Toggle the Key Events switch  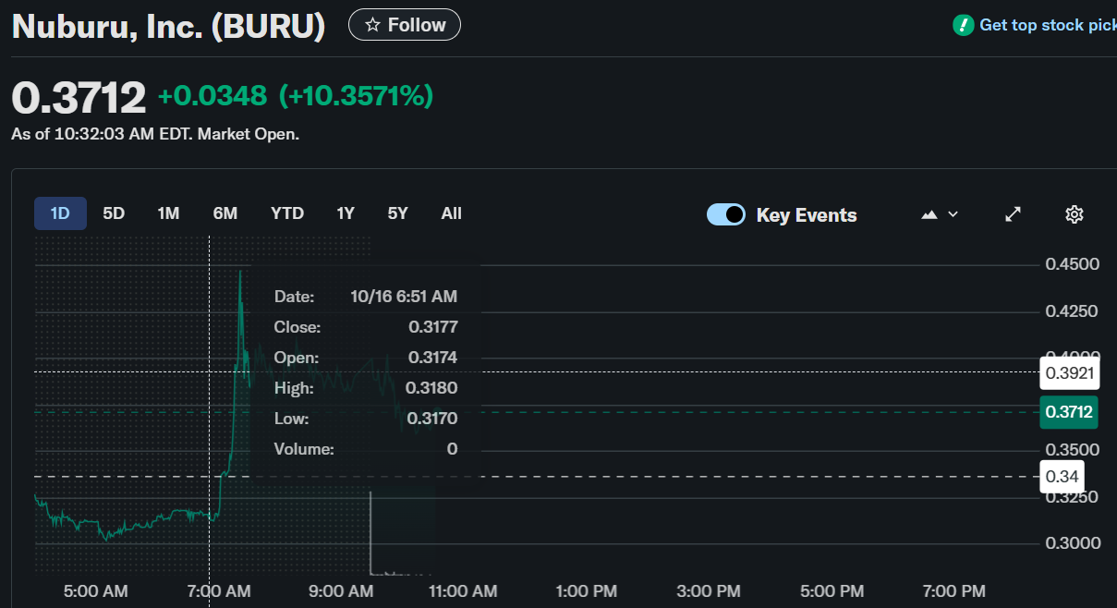pyautogui.click(x=726, y=214)
